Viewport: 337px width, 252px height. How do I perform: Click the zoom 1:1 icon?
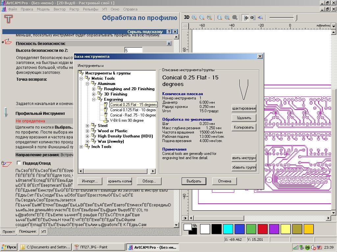point(220,18)
